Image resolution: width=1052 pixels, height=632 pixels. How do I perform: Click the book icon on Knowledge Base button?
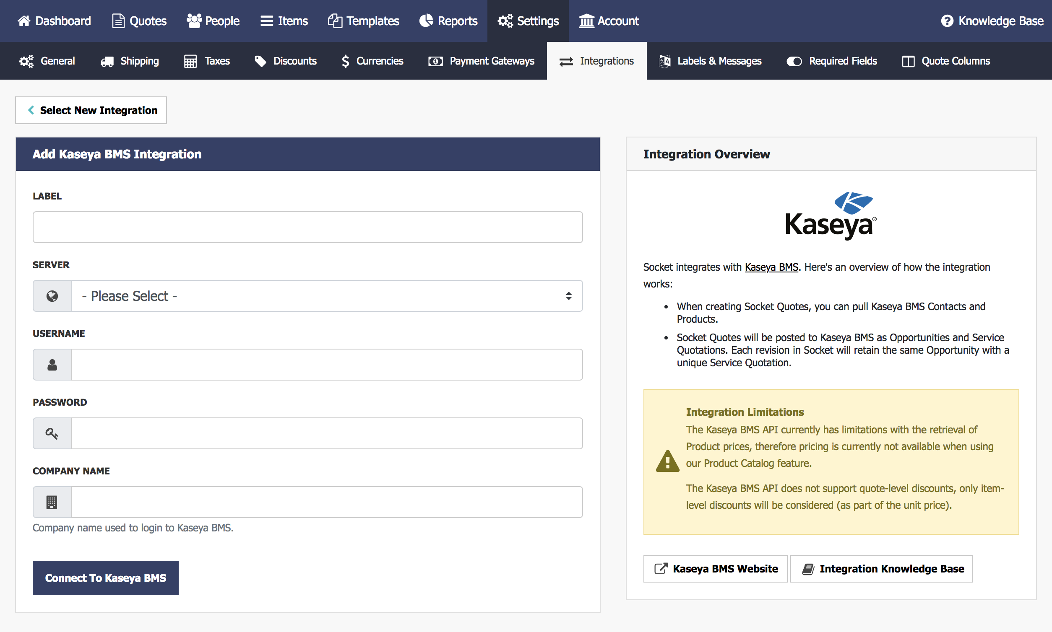click(x=808, y=569)
